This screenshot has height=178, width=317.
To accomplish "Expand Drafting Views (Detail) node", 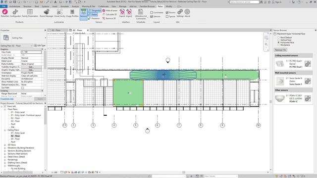I will pyautogui.click(x=5, y=163).
